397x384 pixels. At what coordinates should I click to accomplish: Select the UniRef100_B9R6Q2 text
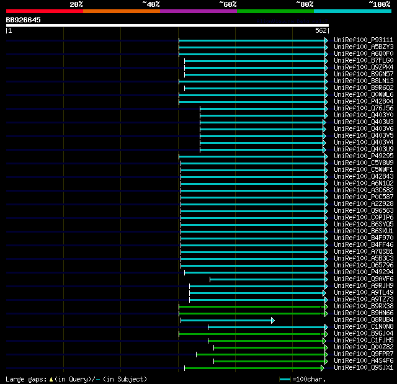364,88
